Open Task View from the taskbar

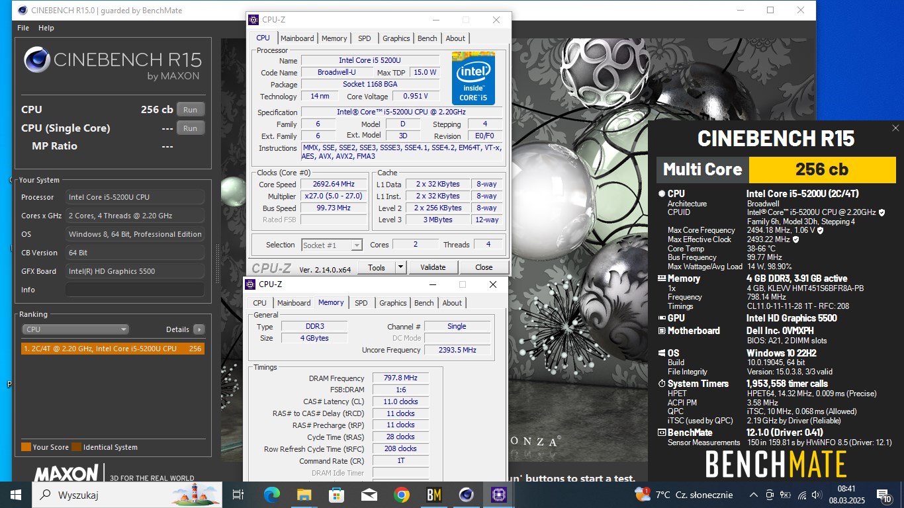[x=238, y=495]
